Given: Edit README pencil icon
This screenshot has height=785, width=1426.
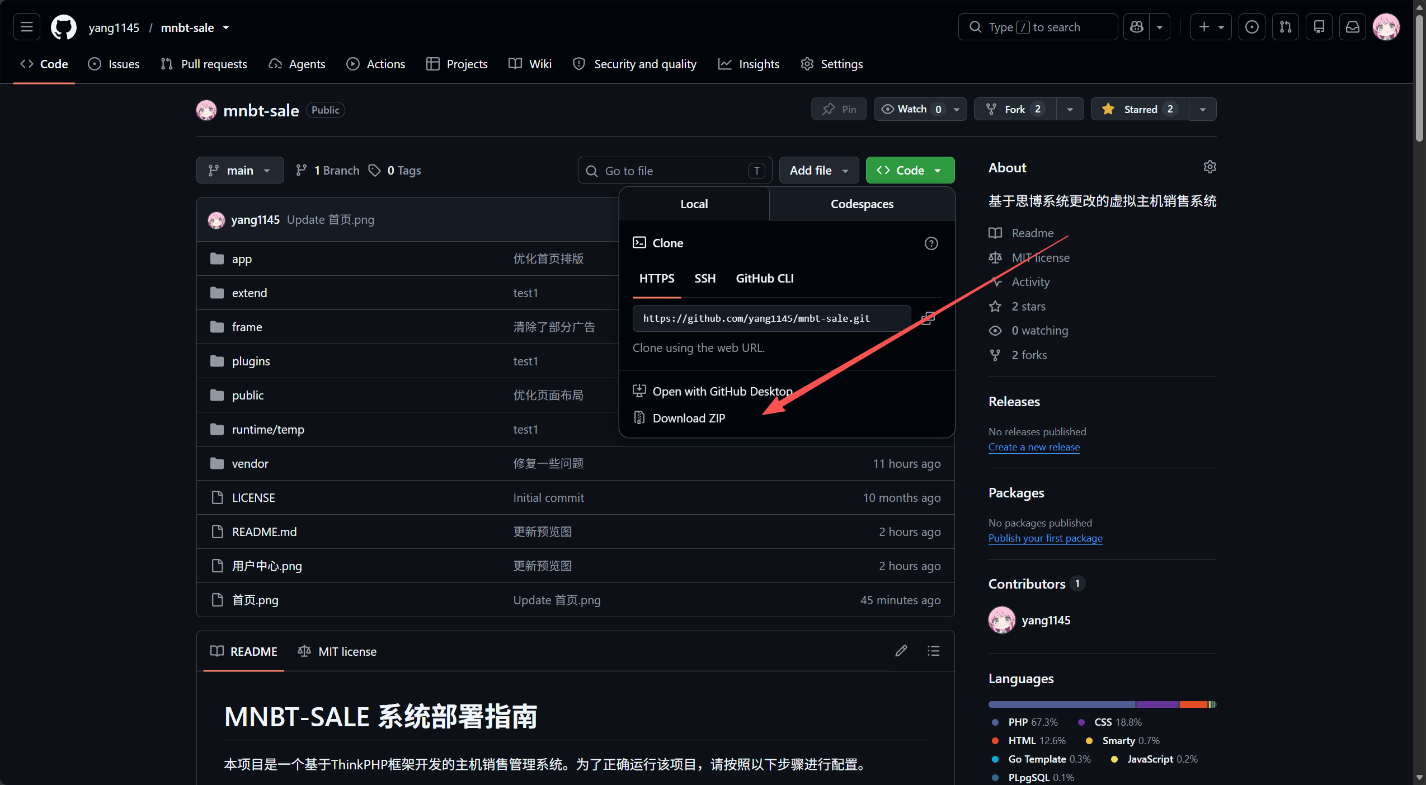Looking at the screenshot, I should pyautogui.click(x=901, y=651).
